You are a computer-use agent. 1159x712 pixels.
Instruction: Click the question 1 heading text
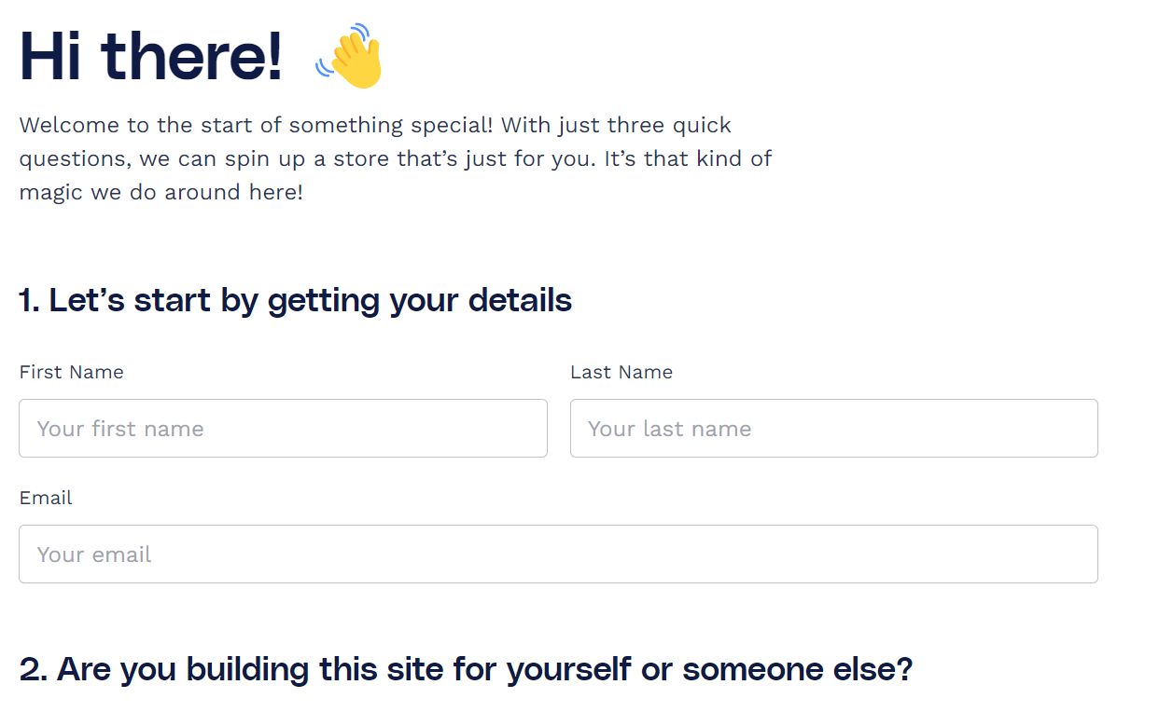point(295,299)
